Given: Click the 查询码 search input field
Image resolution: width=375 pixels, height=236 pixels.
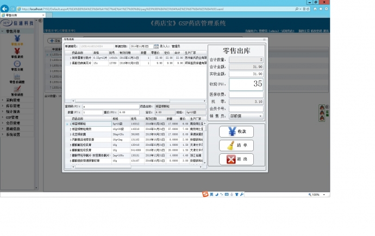Looking at the screenshot, I should pyautogui.click(x=111, y=107).
